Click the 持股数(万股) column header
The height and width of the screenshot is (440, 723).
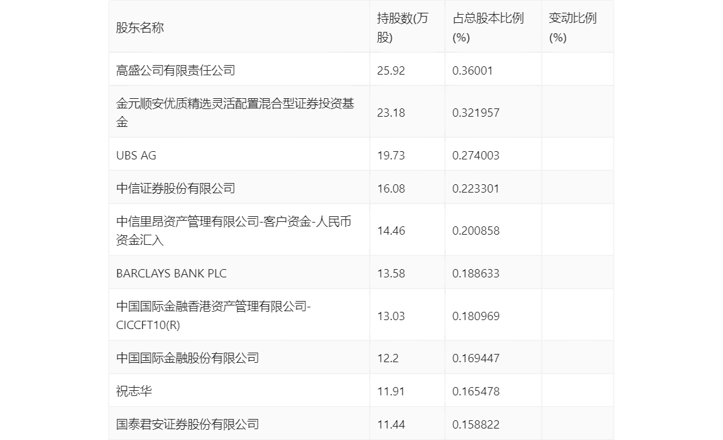tap(402, 27)
